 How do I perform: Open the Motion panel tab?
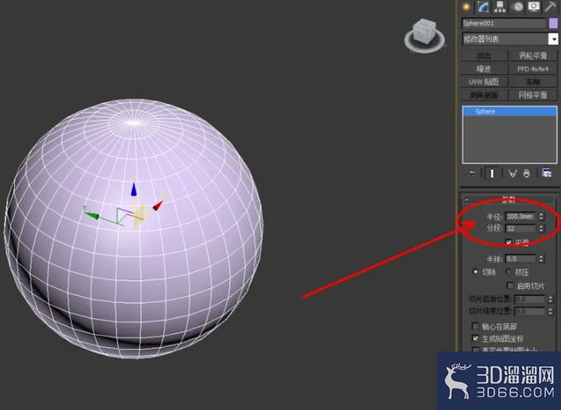point(517,7)
